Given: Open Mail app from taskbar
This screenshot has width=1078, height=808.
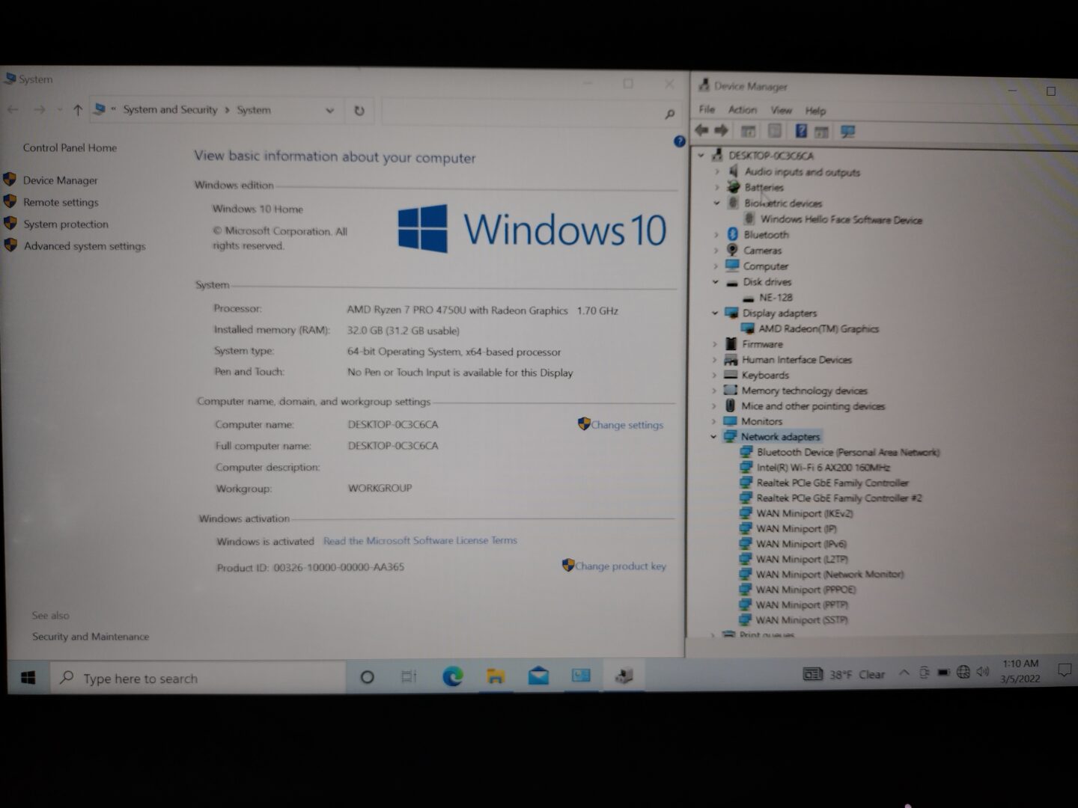Looking at the screenshot, I should pos(538,676).
